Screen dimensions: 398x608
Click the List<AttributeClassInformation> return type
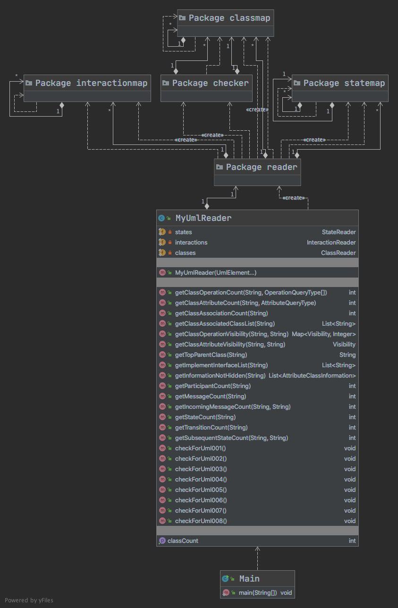pyautogui.click(x=312, y=375)
